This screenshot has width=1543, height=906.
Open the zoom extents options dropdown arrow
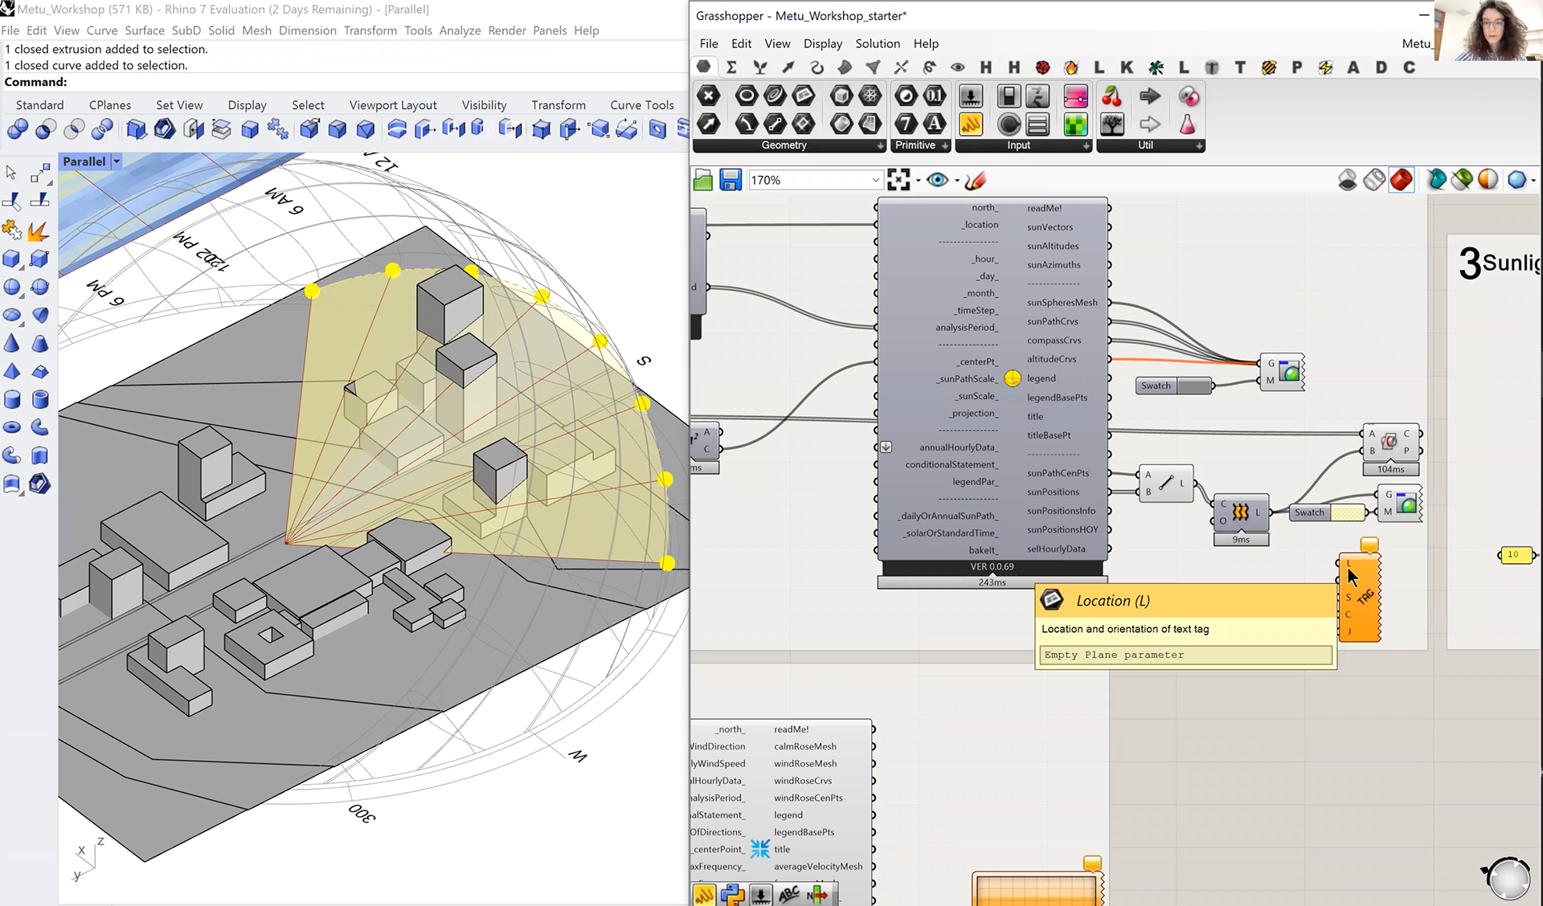coord(918,181)
